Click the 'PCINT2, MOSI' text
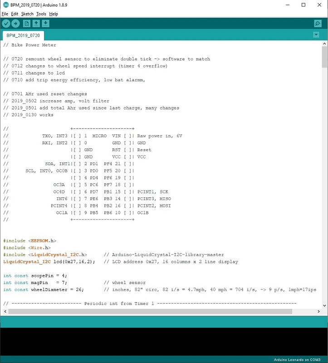The image size is (328, 363). click(x=154, y=206)
